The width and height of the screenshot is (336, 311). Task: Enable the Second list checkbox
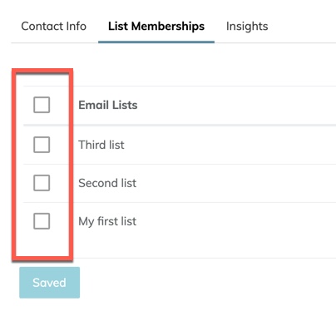pyautogui.click(x=42, y=183)
